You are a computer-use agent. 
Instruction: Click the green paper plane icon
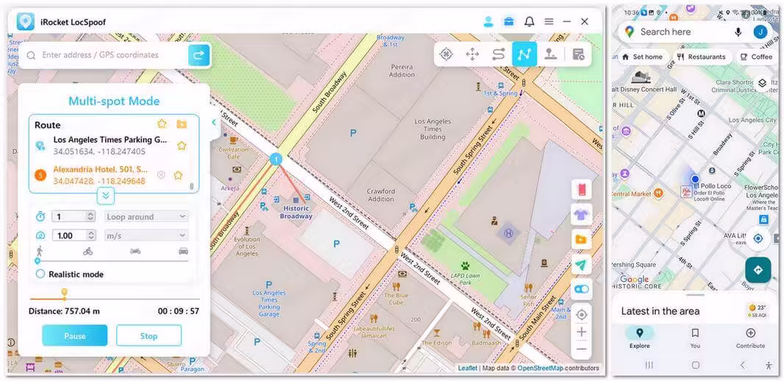[581, 265]
